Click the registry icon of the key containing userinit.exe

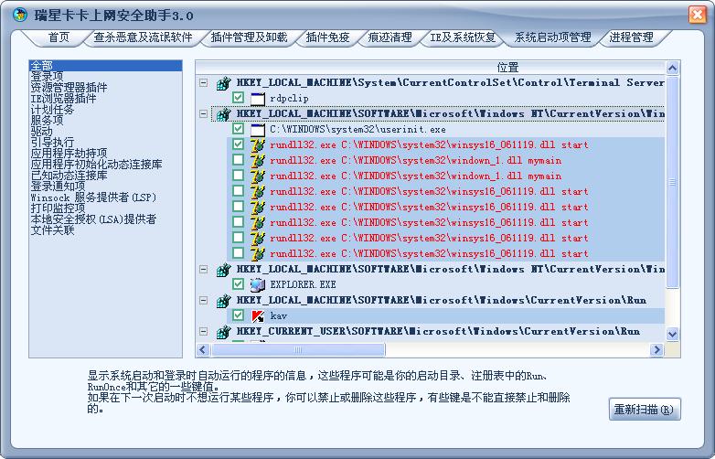click(x=223, y=114)
